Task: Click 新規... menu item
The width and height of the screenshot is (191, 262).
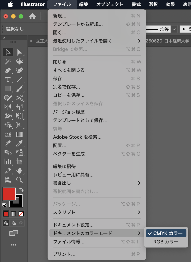Action: [x=97, y=16]
